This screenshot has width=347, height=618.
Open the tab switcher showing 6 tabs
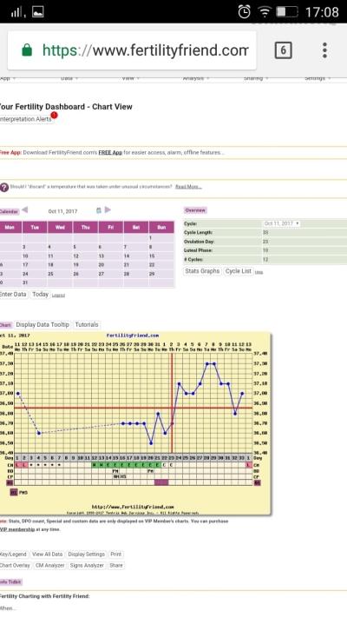(283, 50)
